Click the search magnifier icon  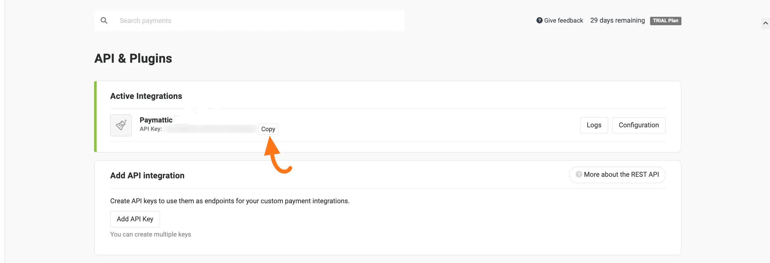[x=104, y=20]
